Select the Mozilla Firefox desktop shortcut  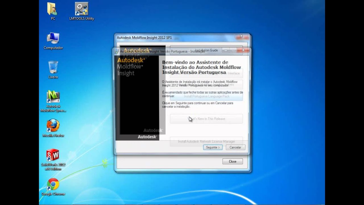(53, 128)
